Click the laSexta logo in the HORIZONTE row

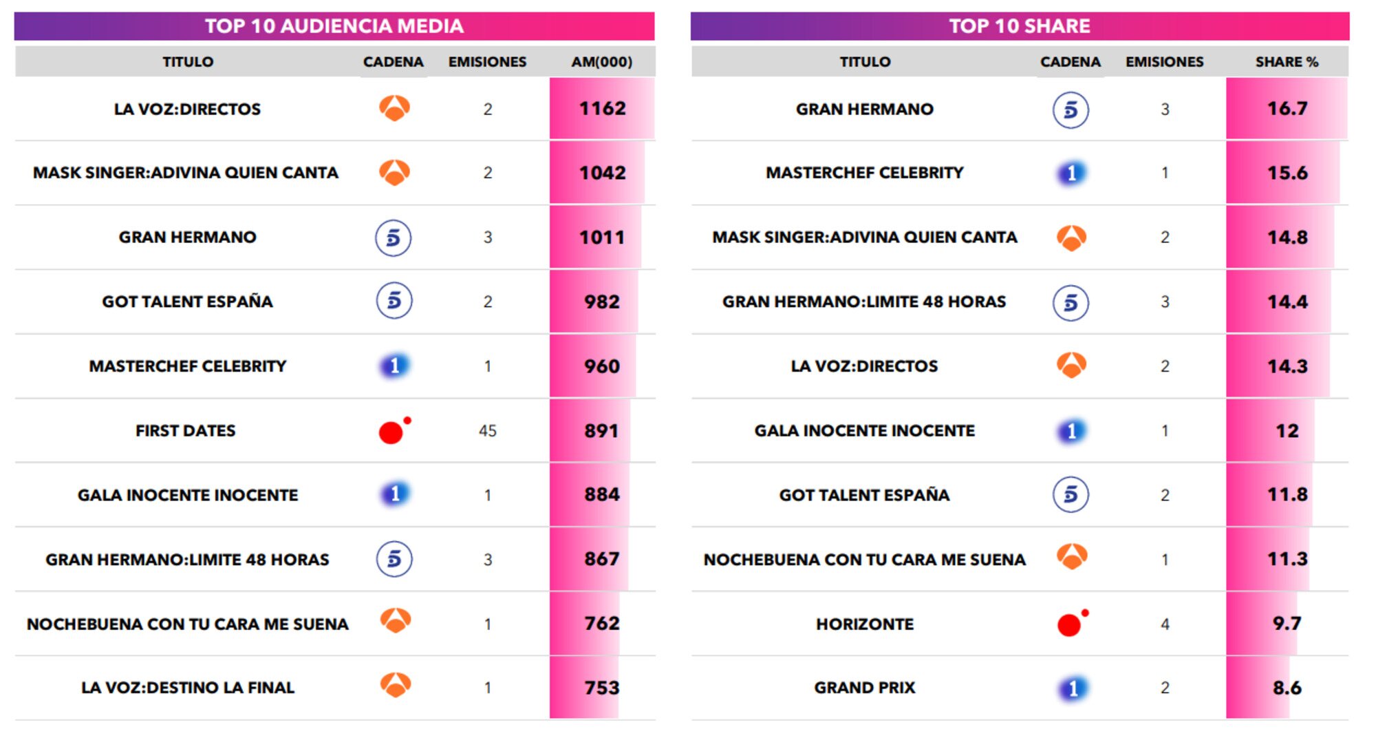tap(1071, 624)
